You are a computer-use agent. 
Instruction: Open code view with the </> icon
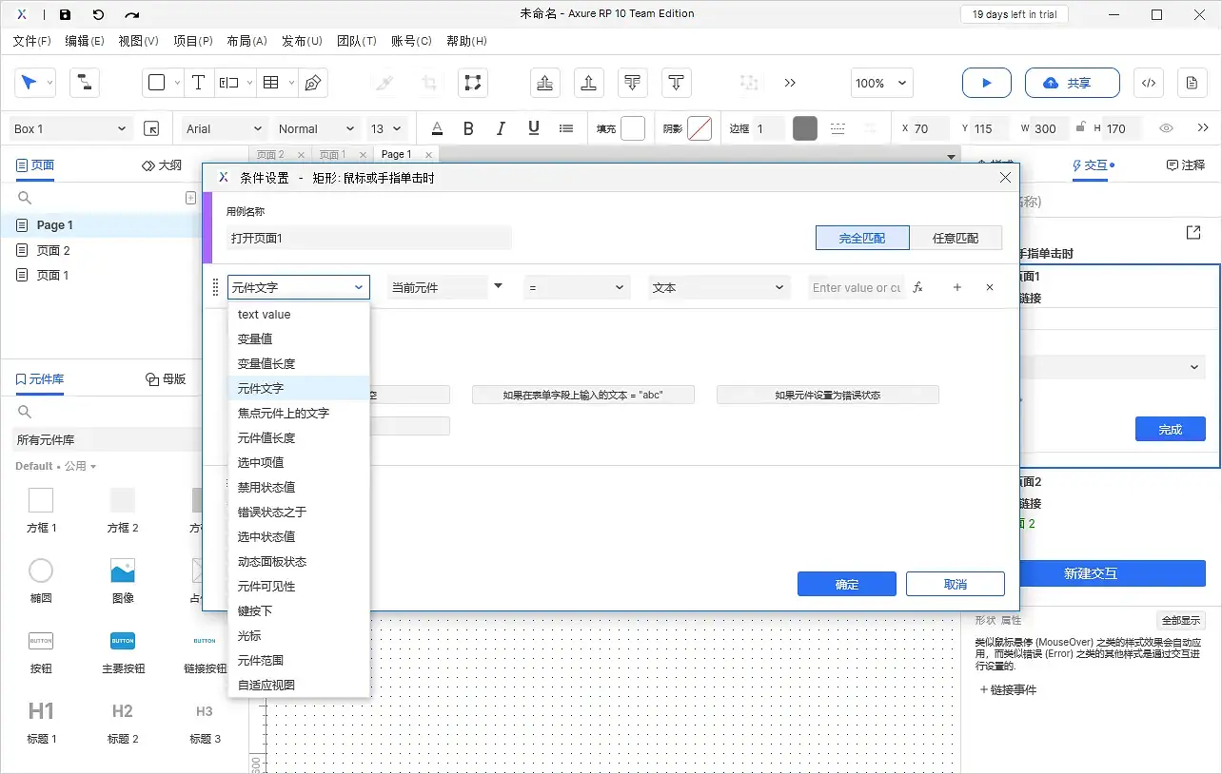click(x=1148, y=83)
